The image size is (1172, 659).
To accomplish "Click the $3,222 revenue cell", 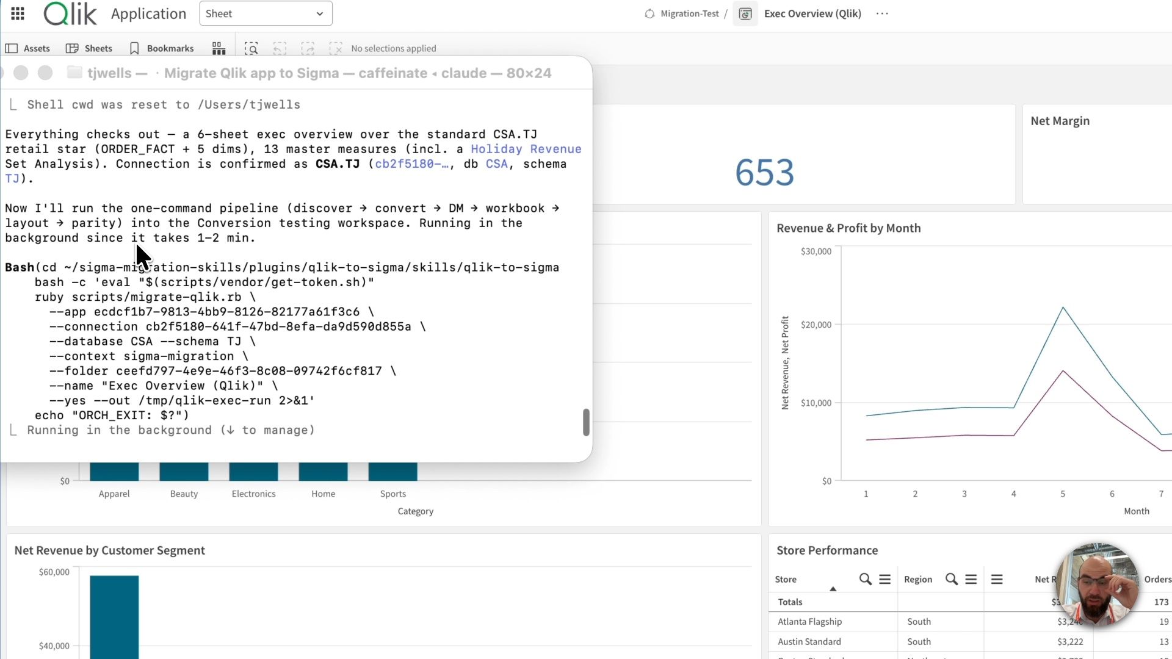I will [1070, 641].
